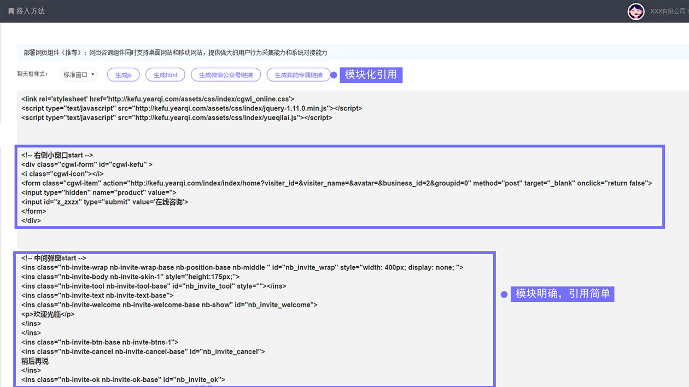Screen dimensions: 689x387
Task: Click the 聊天框样式 label
Action: 32,74
